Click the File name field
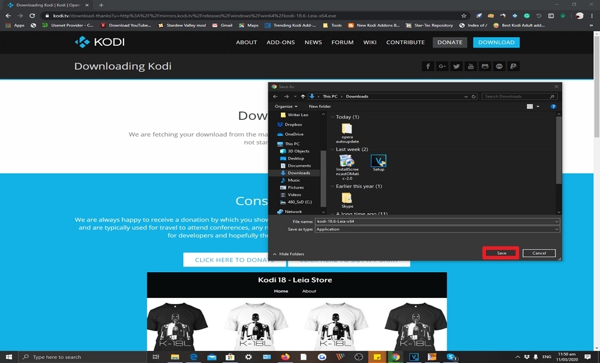 tap(437, 222)
